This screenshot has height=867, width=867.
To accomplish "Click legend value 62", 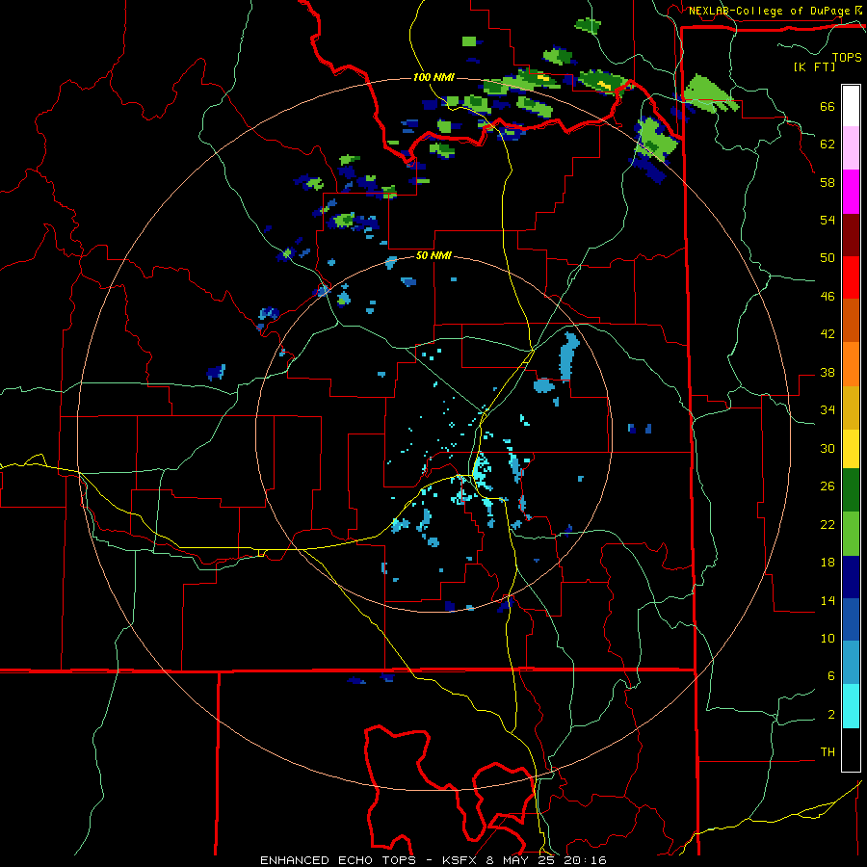I will 828,144.
